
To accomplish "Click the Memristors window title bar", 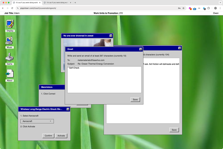I will click(52, 87).
